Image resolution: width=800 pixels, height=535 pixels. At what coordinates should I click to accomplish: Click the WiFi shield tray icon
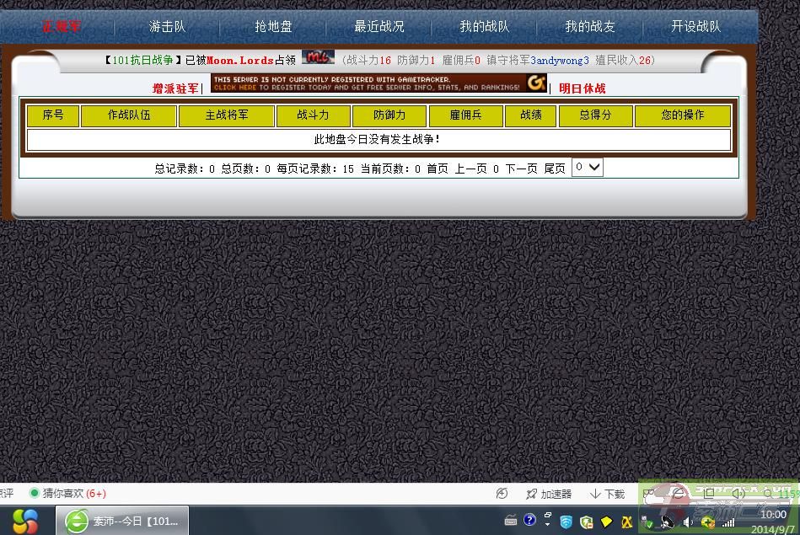coord(565,521)
